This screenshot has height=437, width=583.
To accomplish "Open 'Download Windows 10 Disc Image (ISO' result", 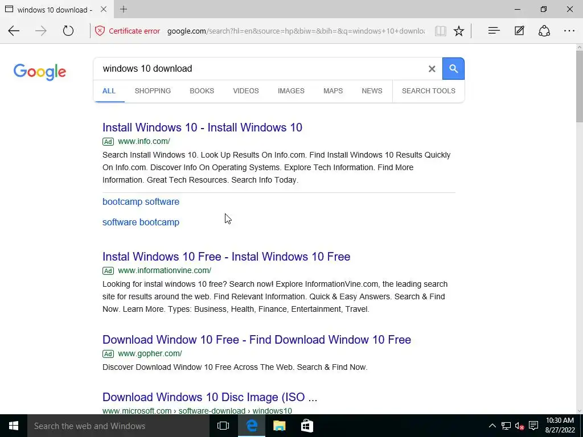I will [x=210, y=397].
